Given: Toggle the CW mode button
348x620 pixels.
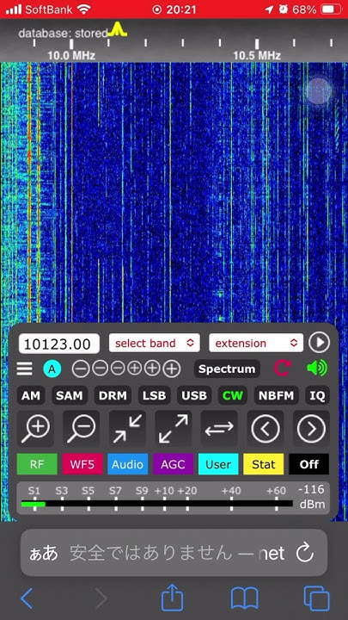Looking at the screenshot, I should [x=233, y=395].
